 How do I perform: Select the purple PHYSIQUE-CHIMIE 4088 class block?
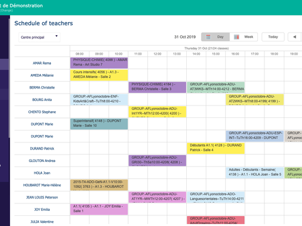(99, 63)
